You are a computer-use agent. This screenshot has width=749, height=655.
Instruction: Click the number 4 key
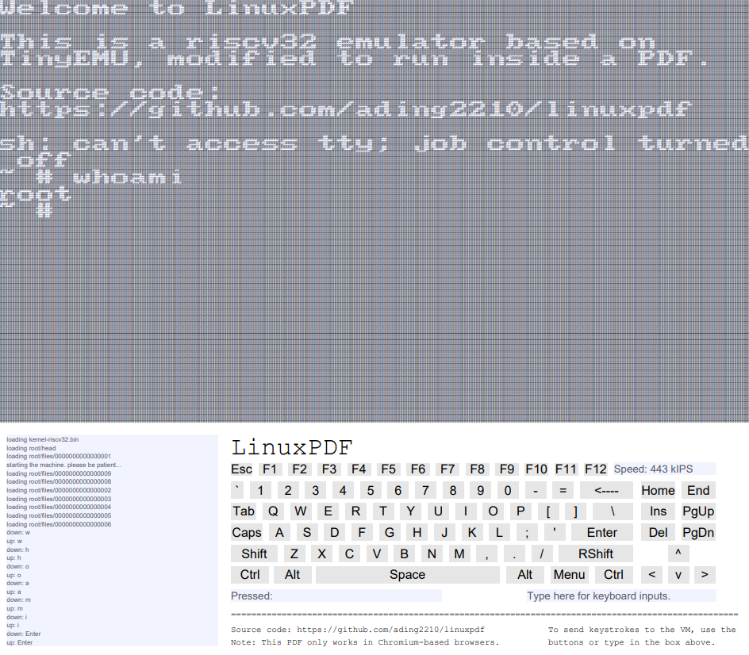pyautogui.click(x=343, y=490)
